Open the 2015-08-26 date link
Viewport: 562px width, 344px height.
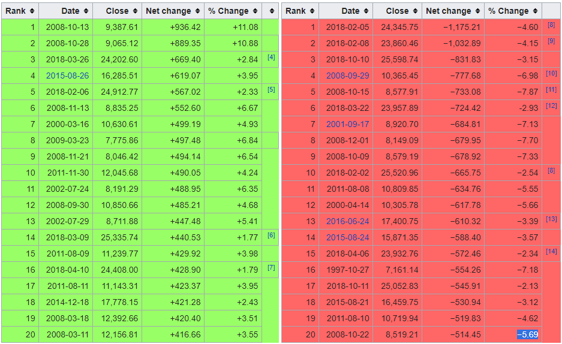coord(67,76)
